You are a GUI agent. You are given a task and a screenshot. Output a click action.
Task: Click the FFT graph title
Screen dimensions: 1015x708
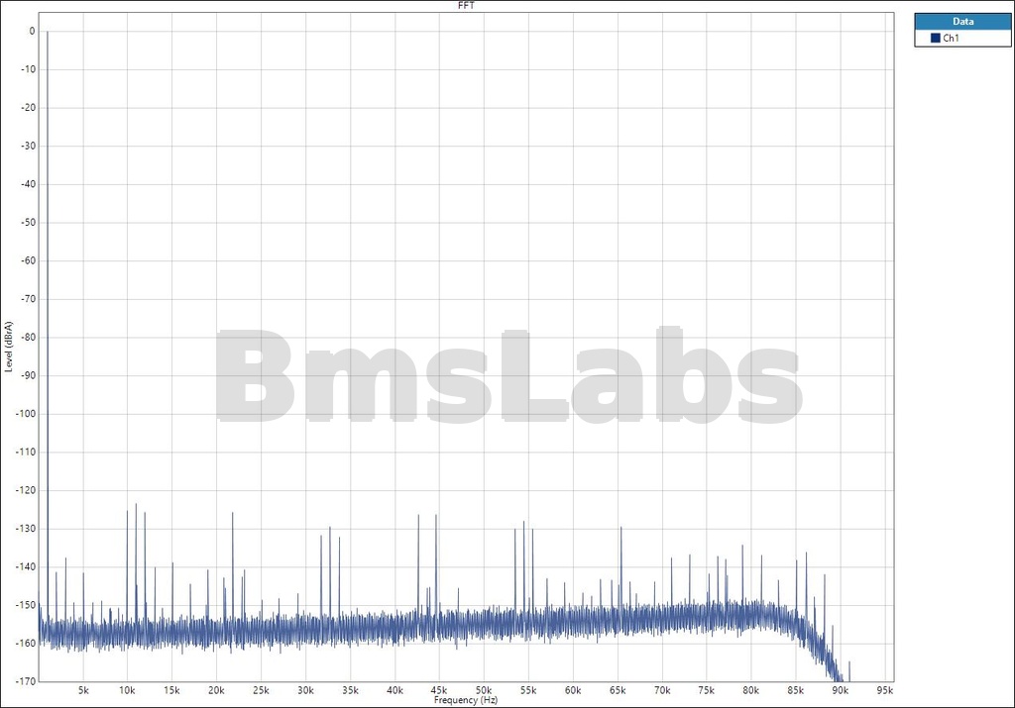point(466,6)
